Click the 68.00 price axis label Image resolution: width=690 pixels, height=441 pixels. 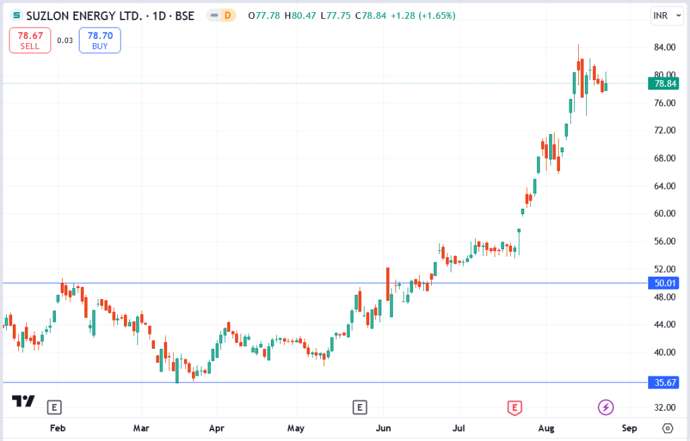(x=664, y=158)
